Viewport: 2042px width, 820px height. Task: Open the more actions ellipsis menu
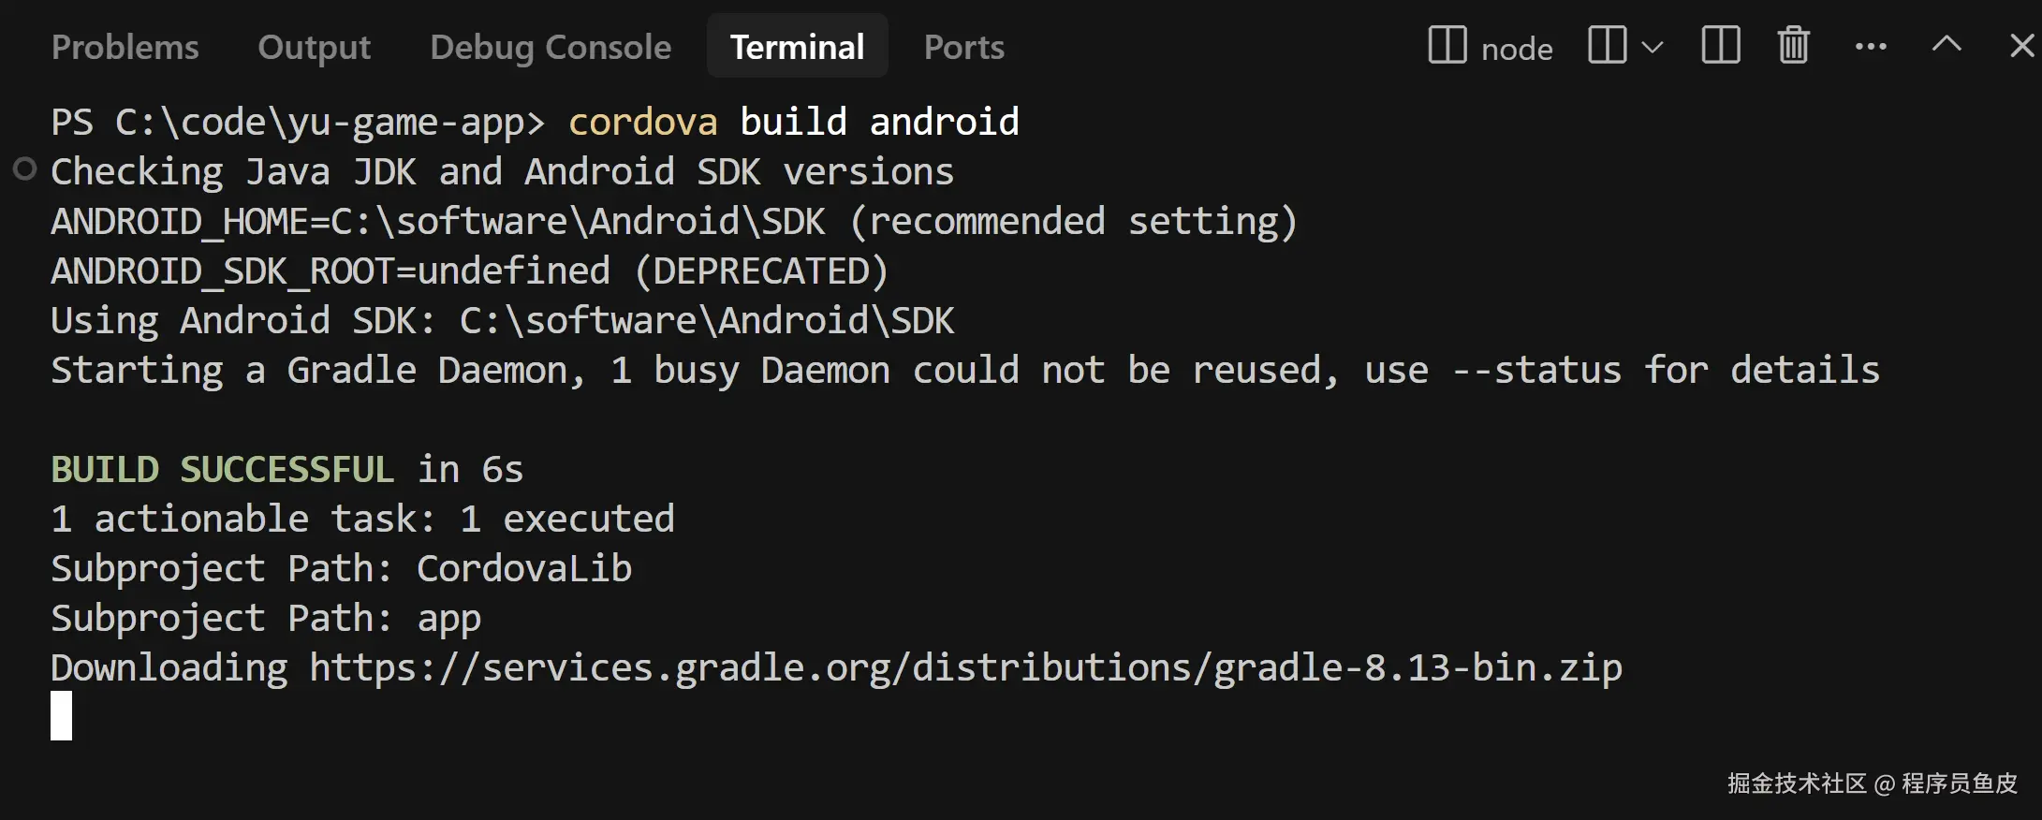tap(1871, 46)
